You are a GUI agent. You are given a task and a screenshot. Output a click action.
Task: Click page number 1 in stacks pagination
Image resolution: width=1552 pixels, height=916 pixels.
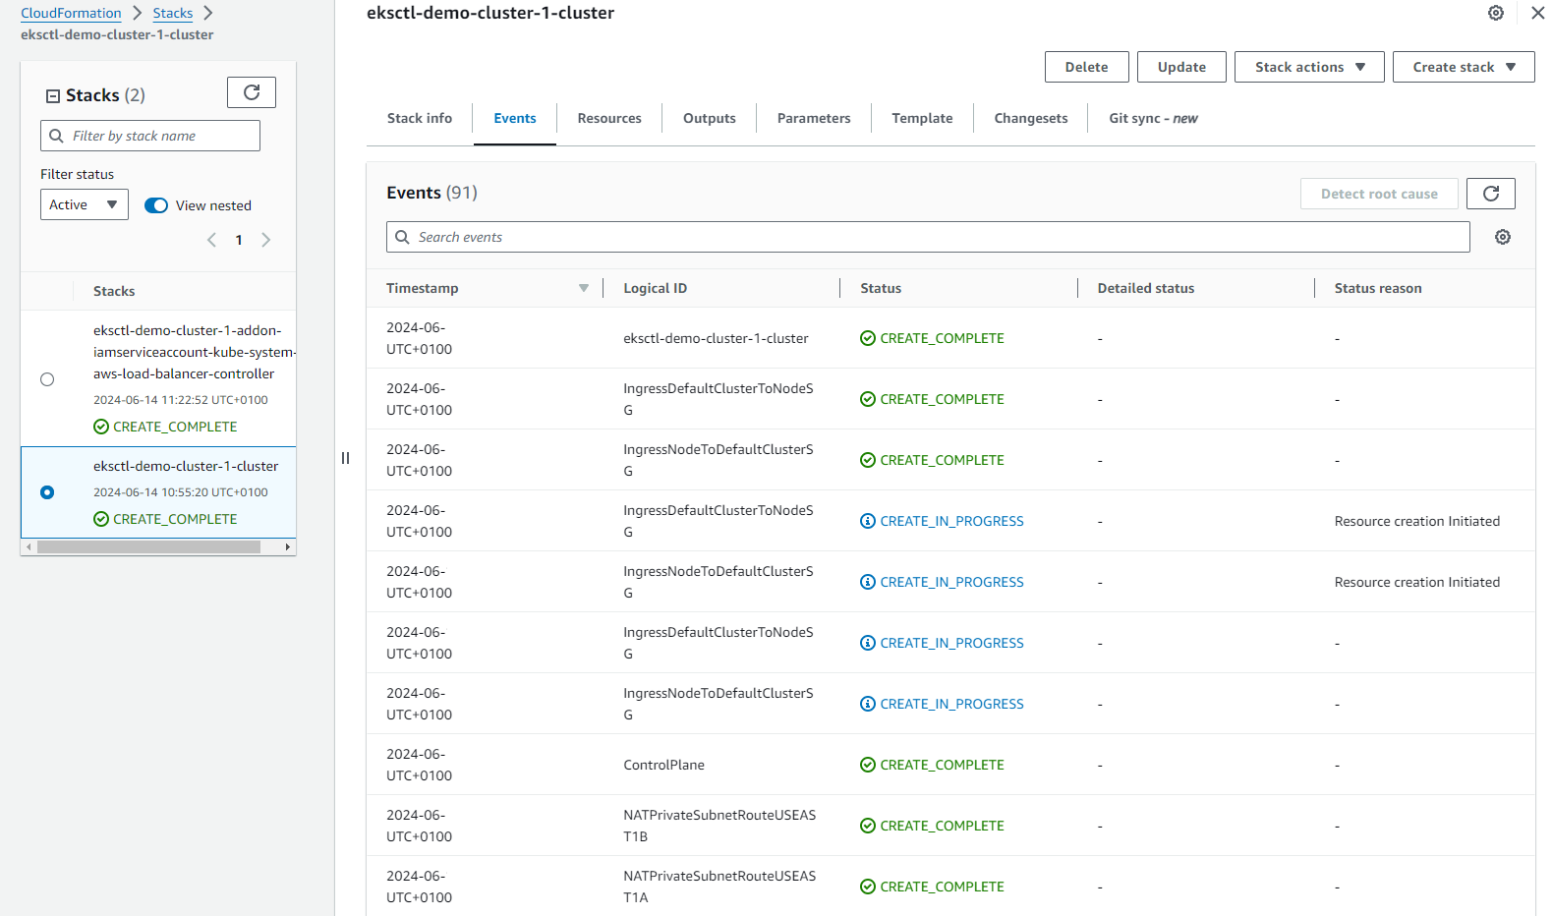[239, 240]
